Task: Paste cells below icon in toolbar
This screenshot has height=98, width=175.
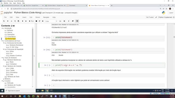Action: [19, 21]
